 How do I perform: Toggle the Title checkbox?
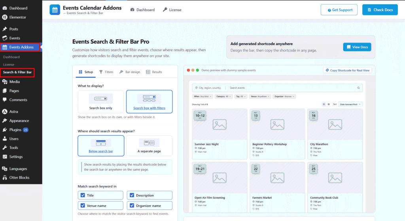click(83, 195)
